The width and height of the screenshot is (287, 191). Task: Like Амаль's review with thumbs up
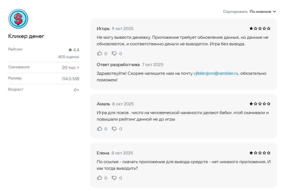(x=99, y=129)
